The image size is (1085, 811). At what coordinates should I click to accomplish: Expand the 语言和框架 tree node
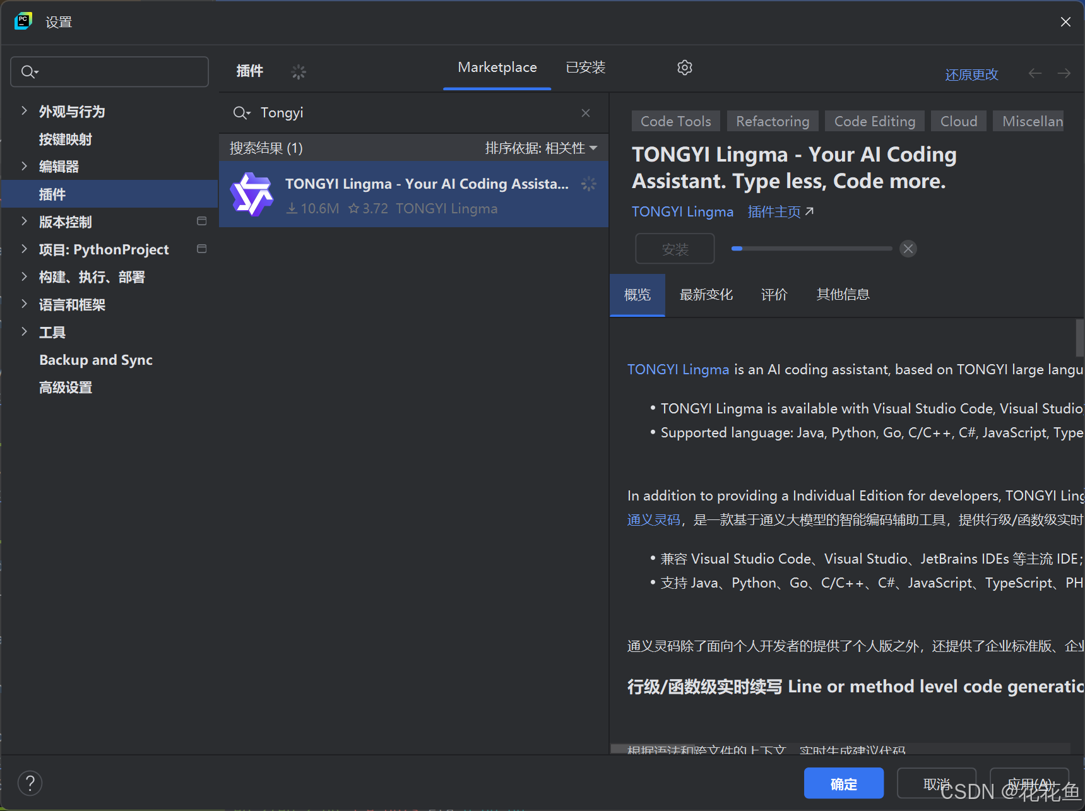point(24,304)
